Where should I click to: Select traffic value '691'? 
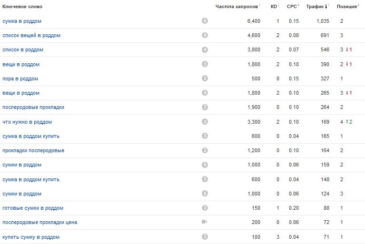(x=325, y=35)
